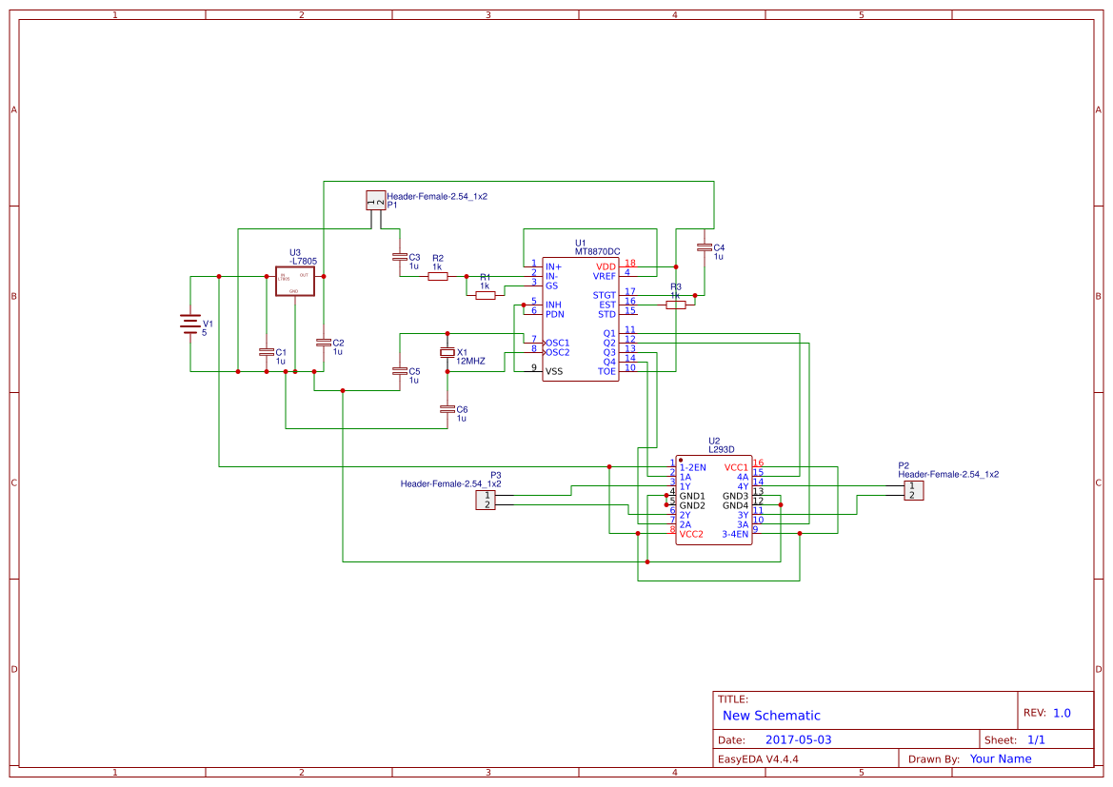Select the L7805 voltage regulator U3

[x=295, y=281]
